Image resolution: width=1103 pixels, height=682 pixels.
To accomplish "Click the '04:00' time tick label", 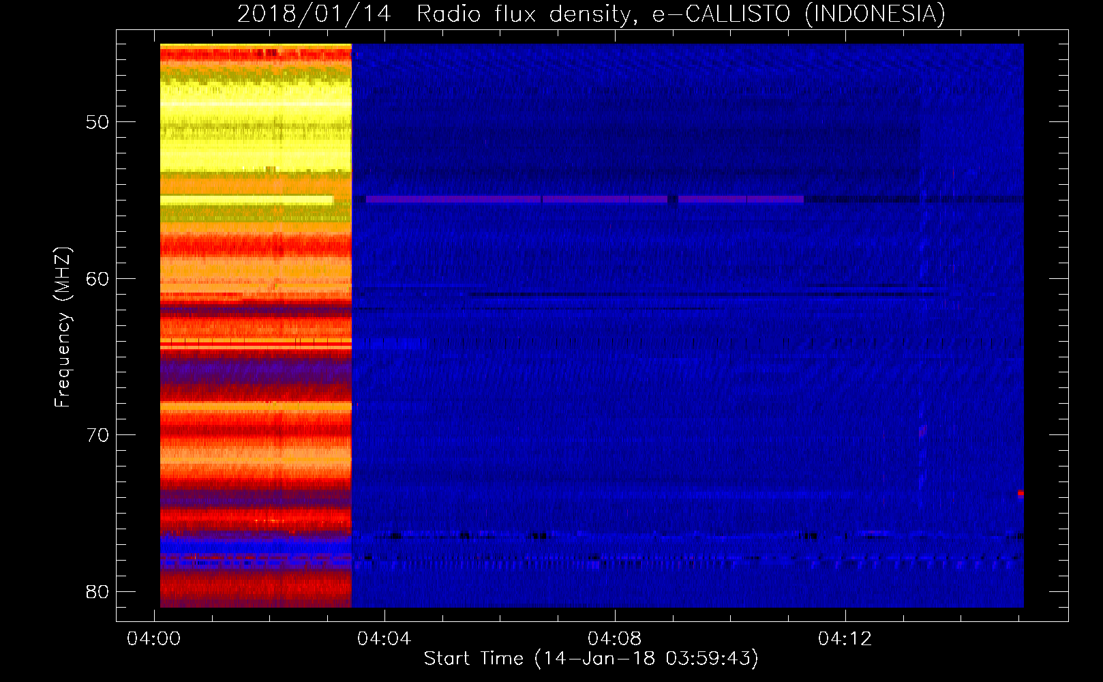I will (x=154, y=638).
